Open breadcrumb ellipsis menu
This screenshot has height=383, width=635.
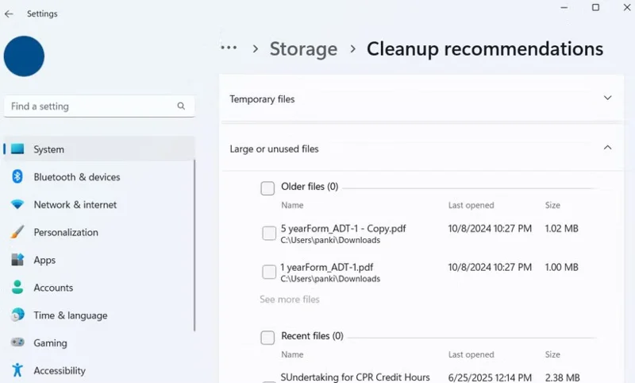229,48
